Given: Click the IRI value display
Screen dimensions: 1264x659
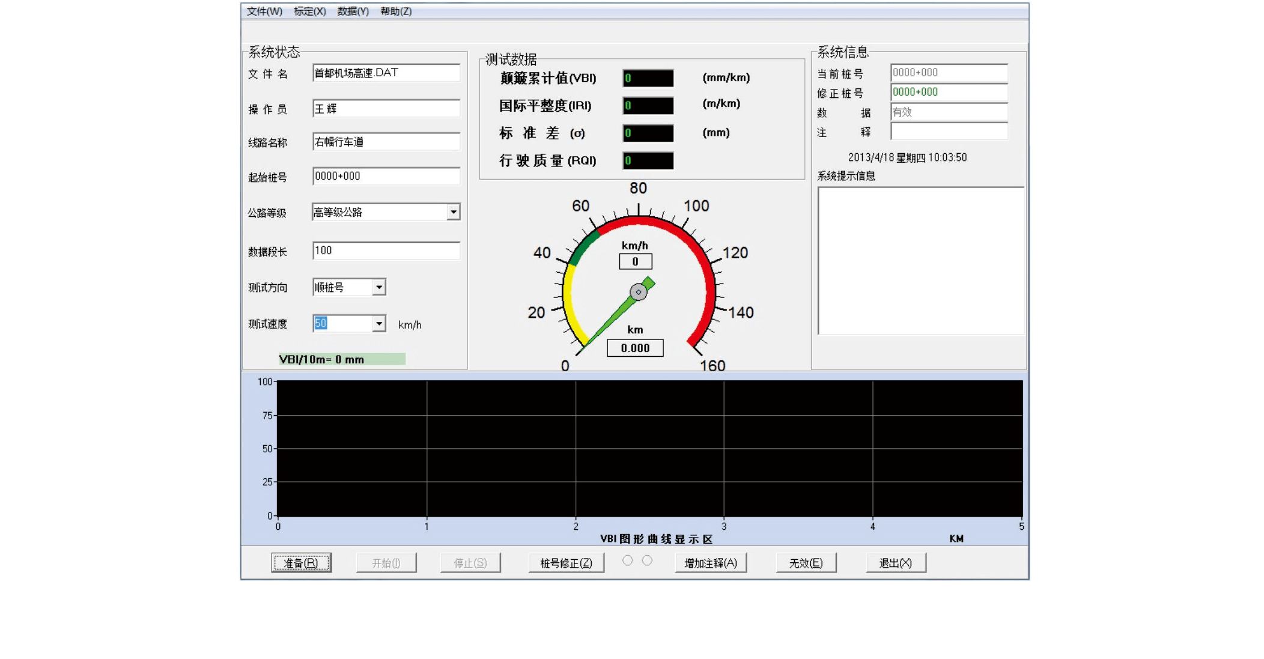Looking at the screenshot, I should (648, 106).
